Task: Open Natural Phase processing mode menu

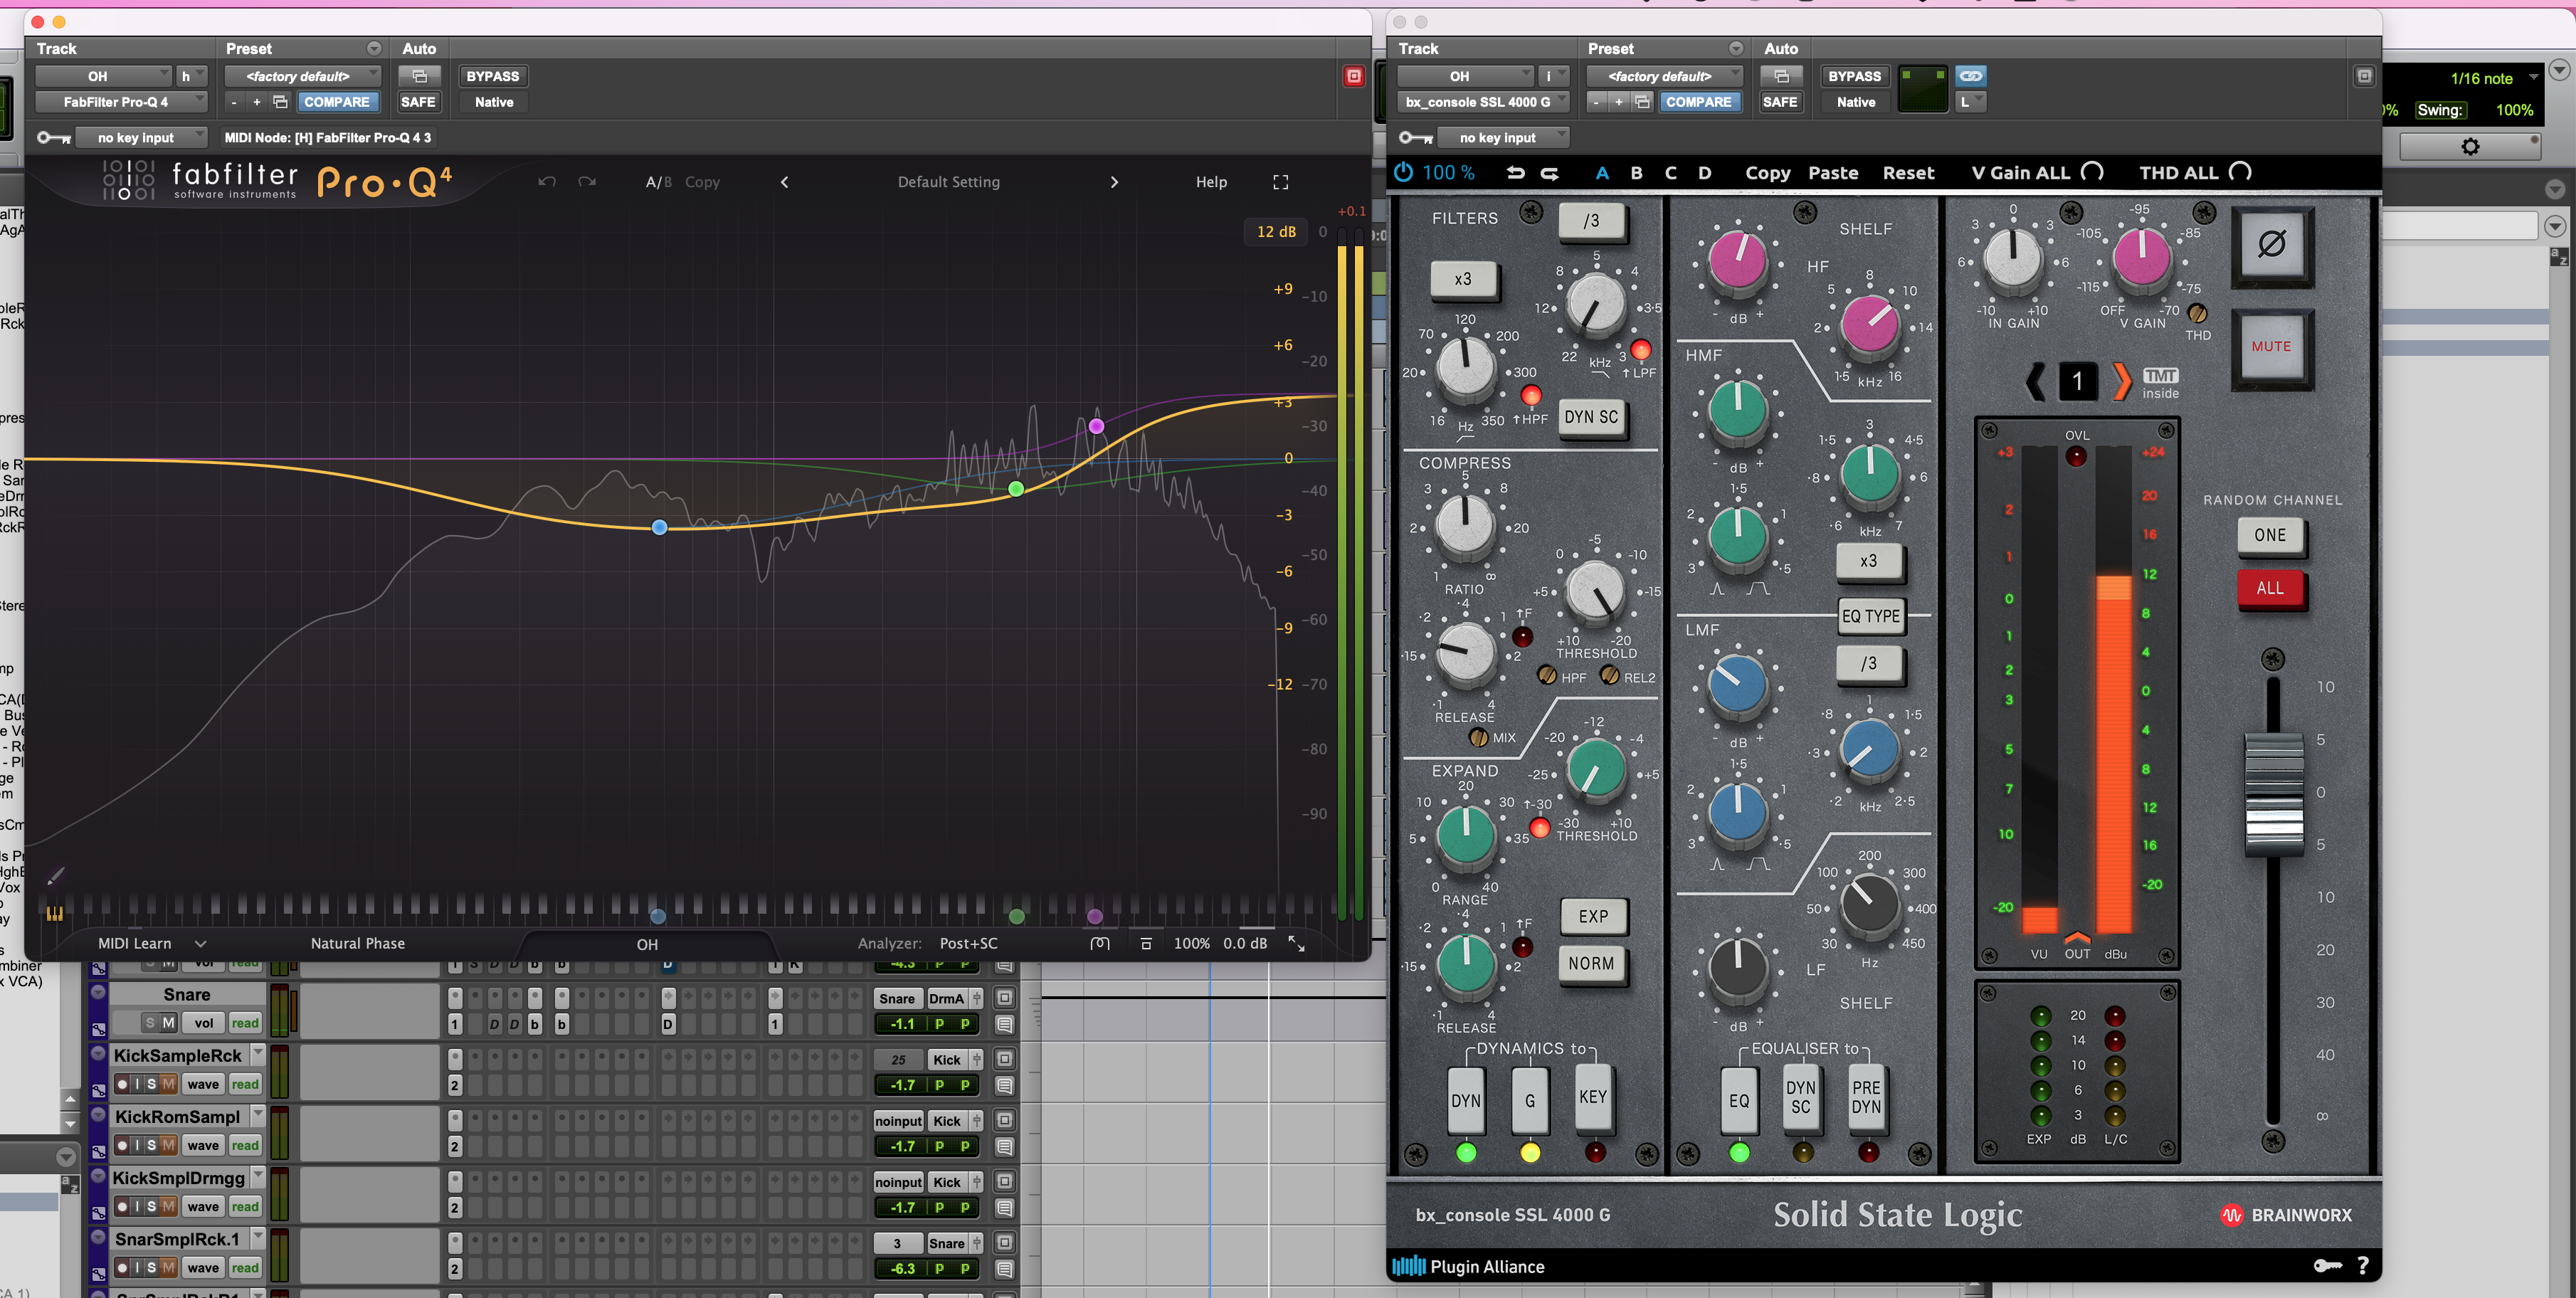Action: tap(357, 943)
